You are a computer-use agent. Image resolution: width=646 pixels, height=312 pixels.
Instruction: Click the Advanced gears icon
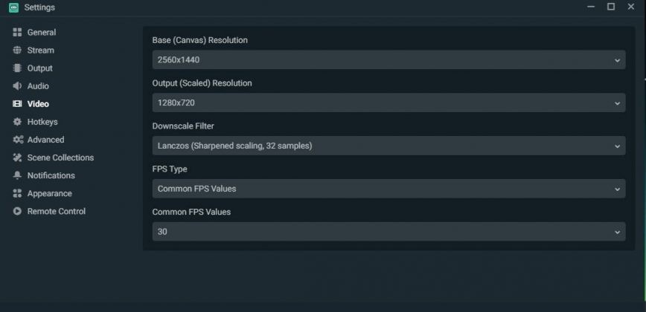click(17, 140)
